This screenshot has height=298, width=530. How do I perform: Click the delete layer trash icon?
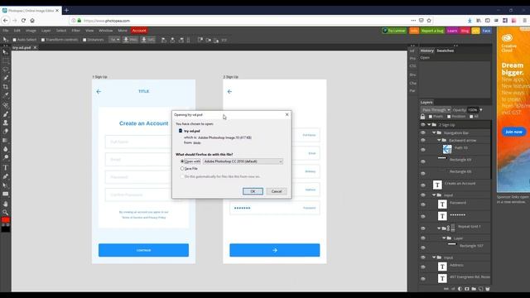[x=488, y=289]
